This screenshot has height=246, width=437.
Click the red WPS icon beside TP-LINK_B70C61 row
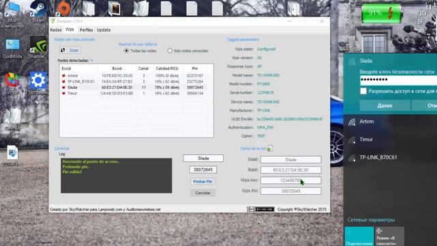point(64,81)
